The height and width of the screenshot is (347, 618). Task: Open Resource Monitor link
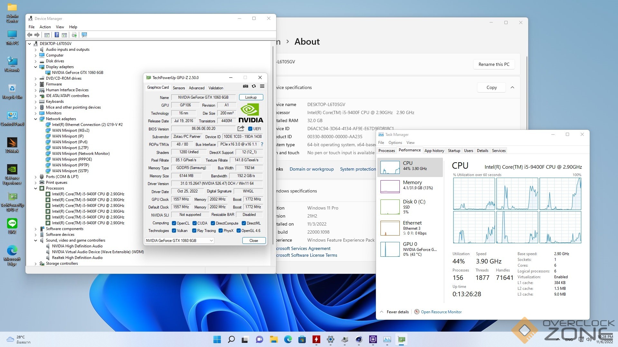441,312
